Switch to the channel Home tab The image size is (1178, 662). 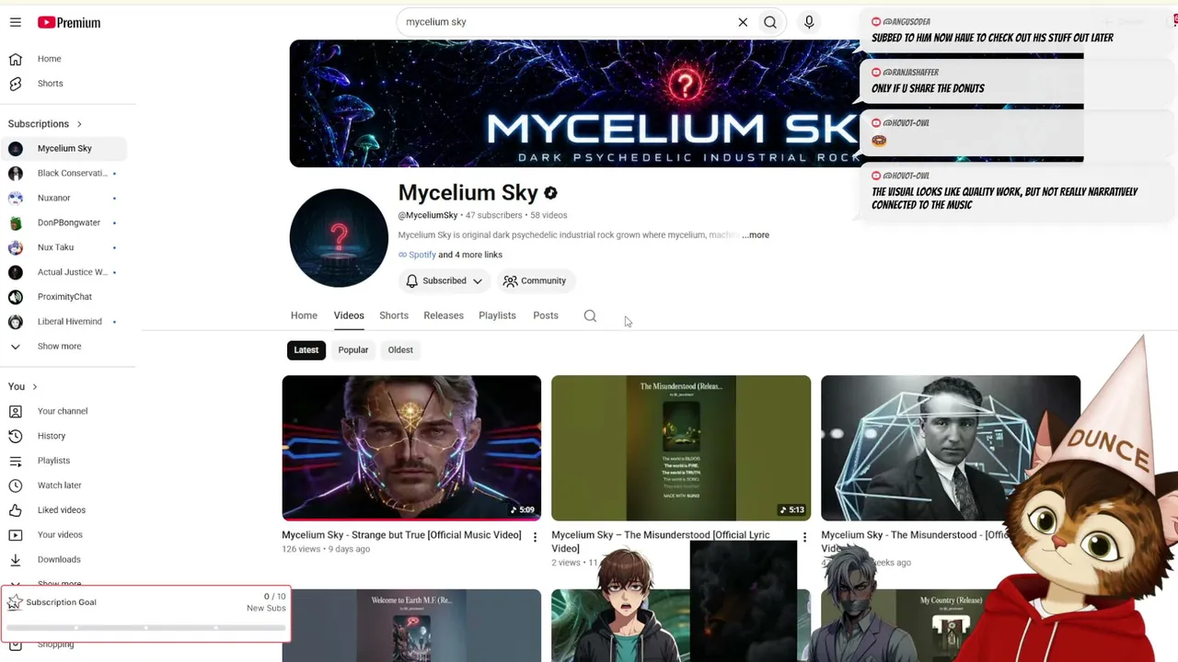pyautogui.click(x=304, y=315)
